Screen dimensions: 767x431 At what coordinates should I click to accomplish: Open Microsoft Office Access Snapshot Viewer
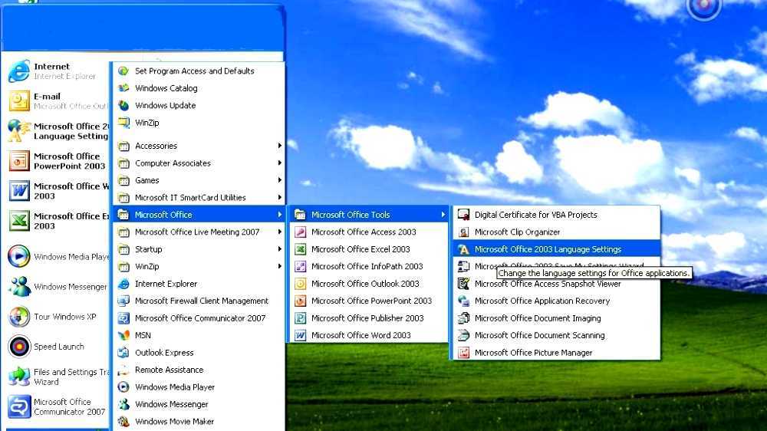click(x=557, y=284)
